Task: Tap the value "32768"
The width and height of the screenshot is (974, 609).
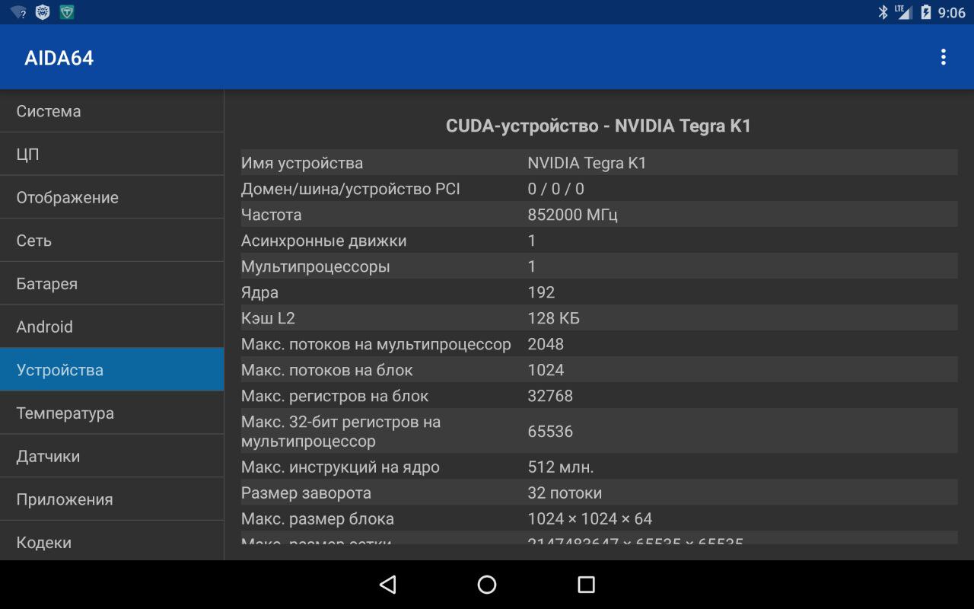Action: click(x=550, y=396)
